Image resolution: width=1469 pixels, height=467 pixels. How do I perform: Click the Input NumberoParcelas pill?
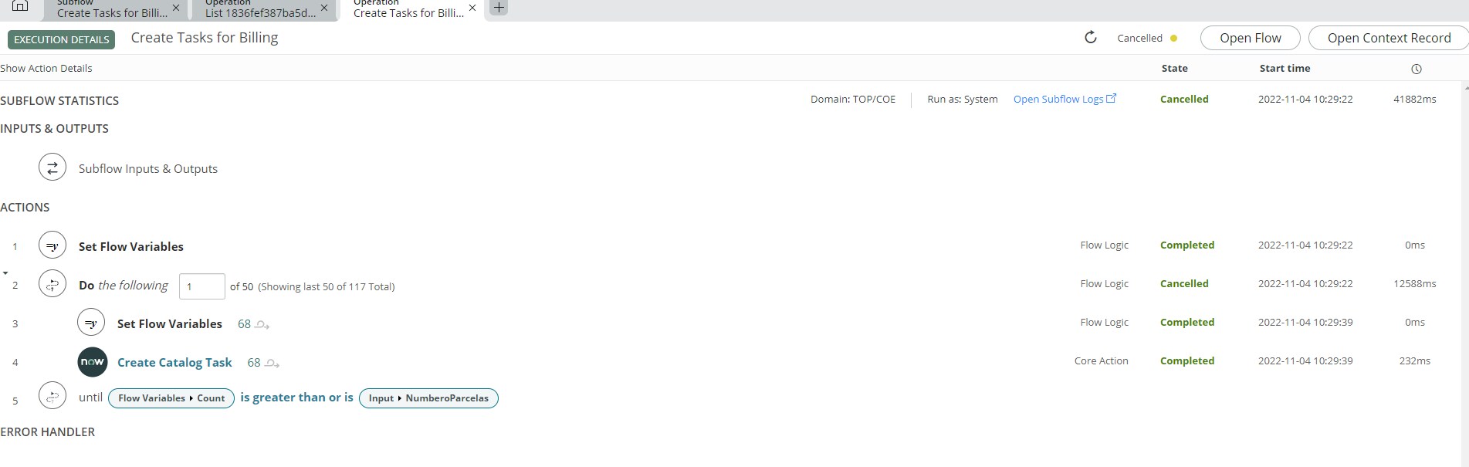pos(428,398)
